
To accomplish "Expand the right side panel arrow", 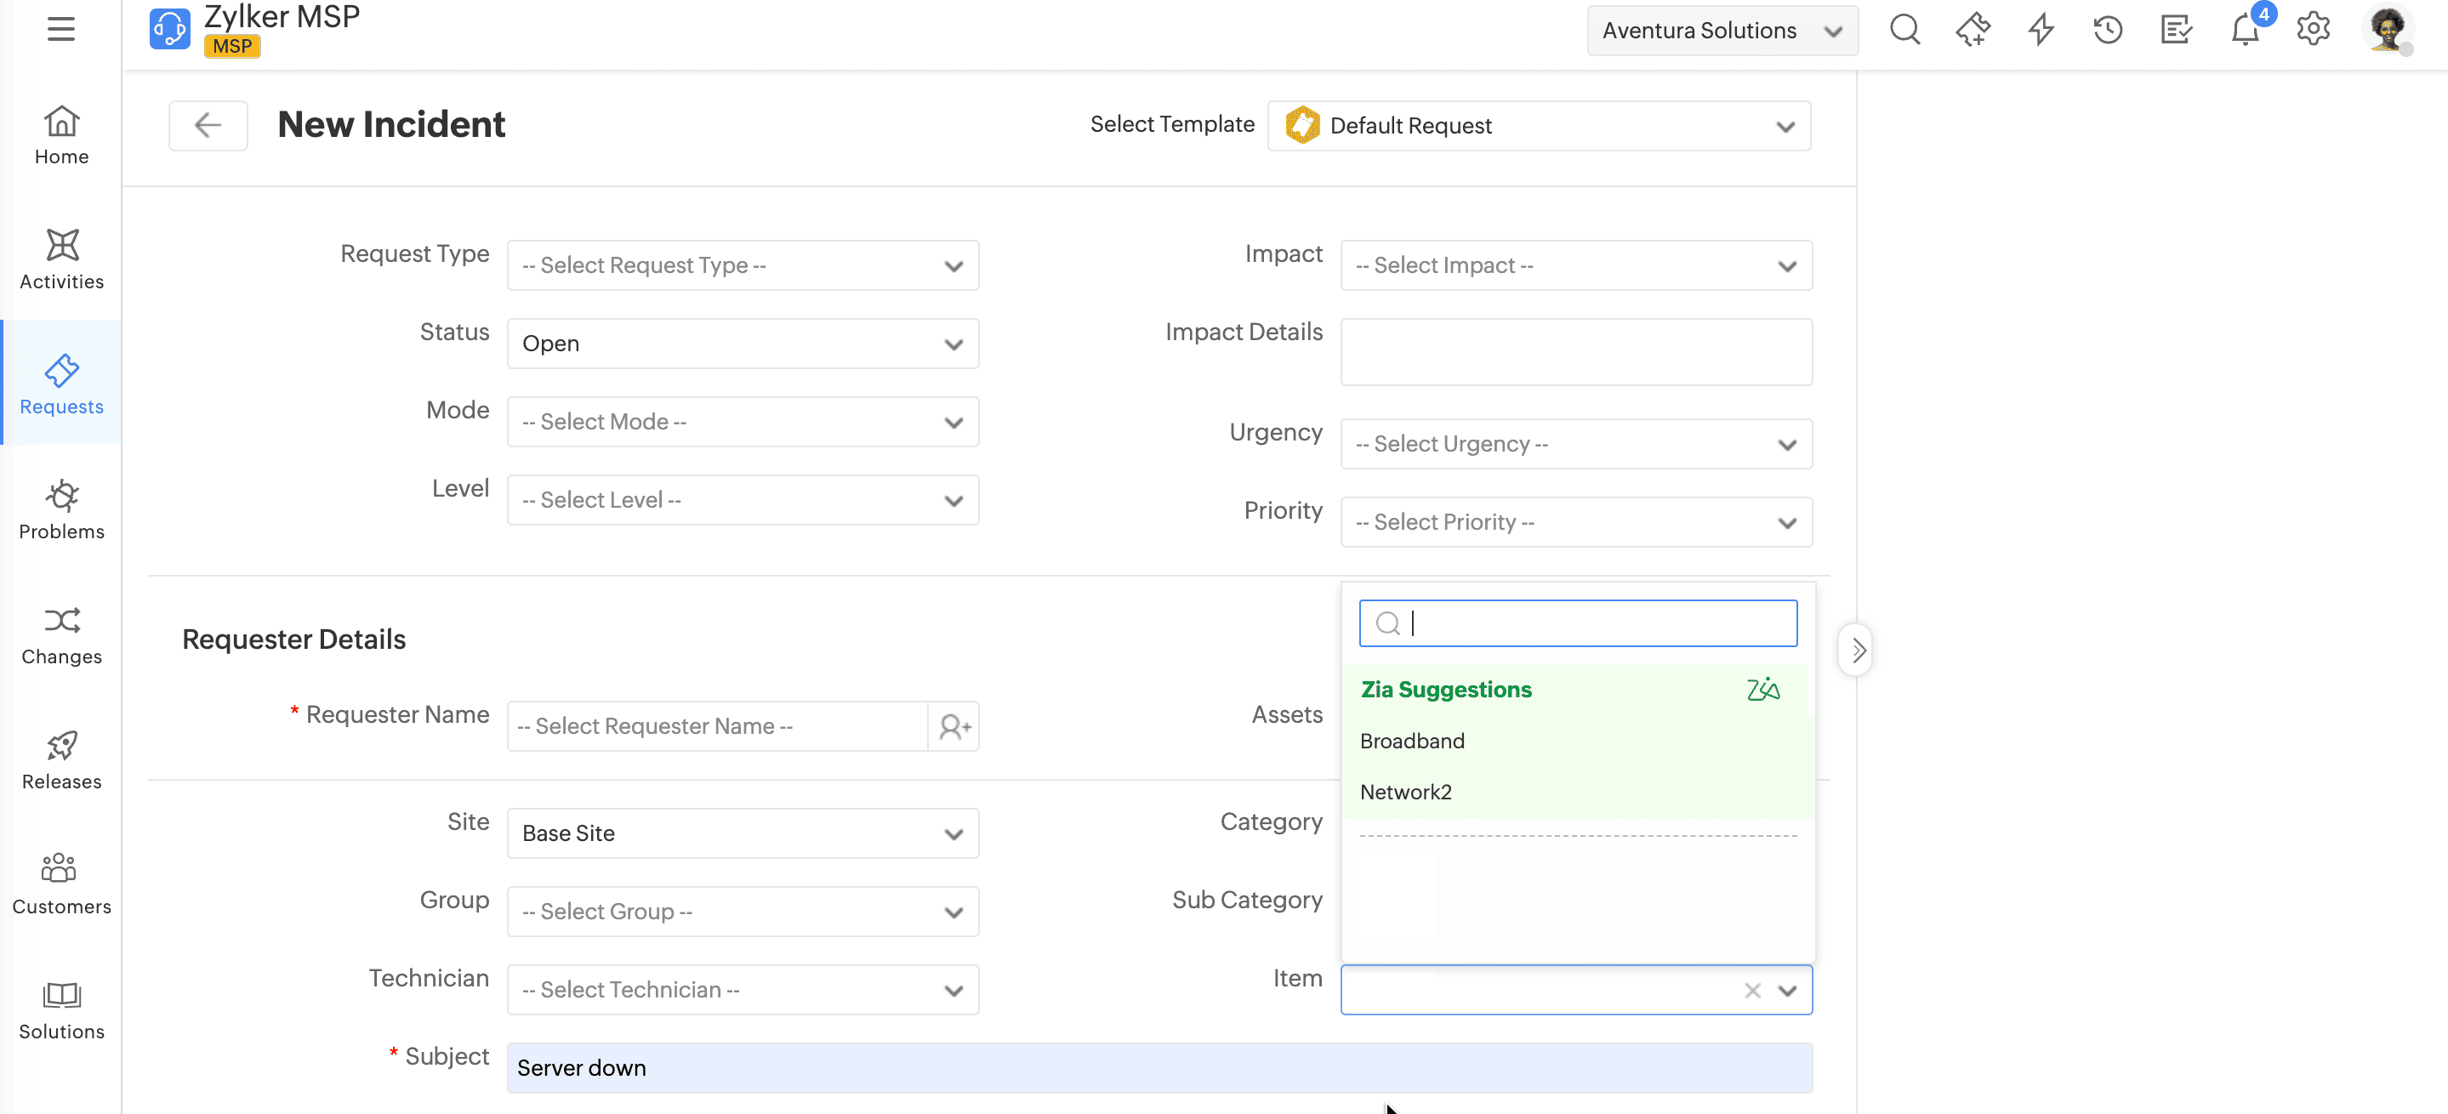I will coord(1858,651).
